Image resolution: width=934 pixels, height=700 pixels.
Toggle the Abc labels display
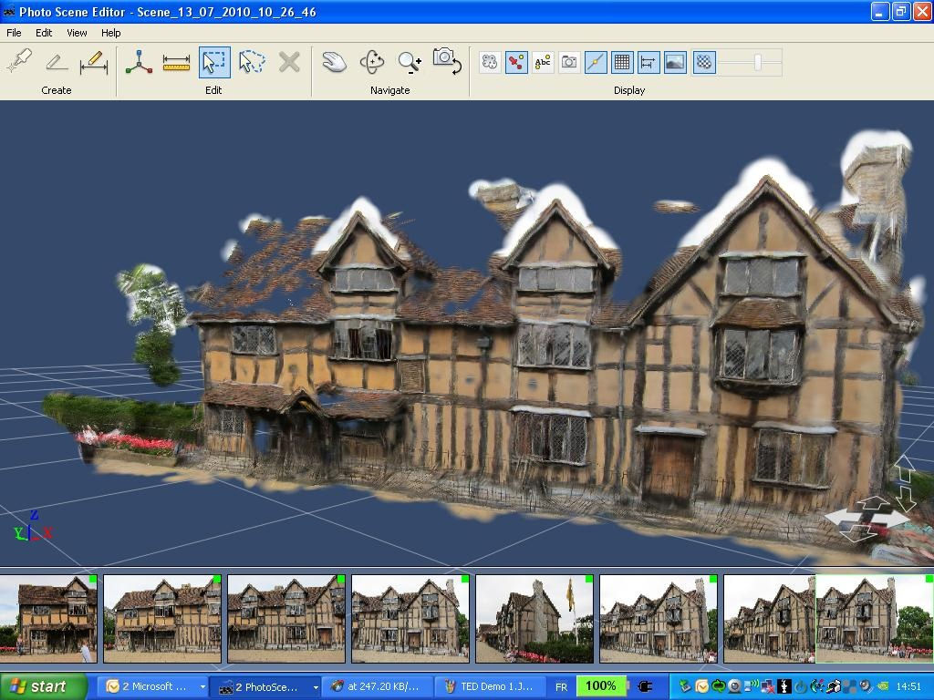click(x=543, y=62)
